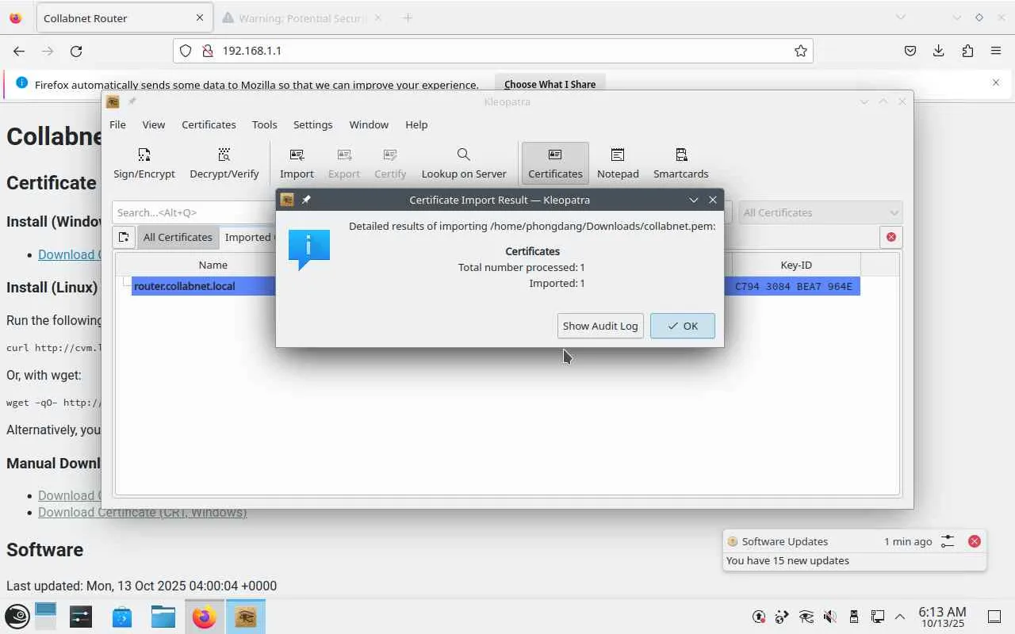This screenshot has height=634, width=1015.
Task: Click the Download Certificate (CRT, Windows) link
Action: coord(143,512)
